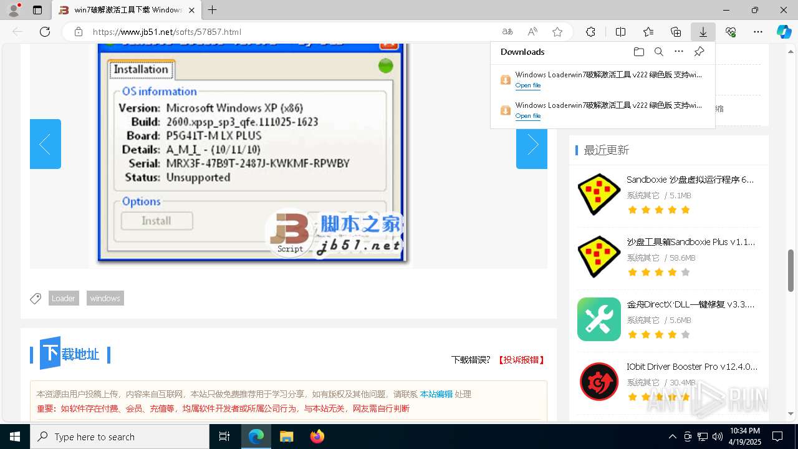Show next screenshot with right arrow
This screenshot has width=798, height=449.
(x=532, y=144)
